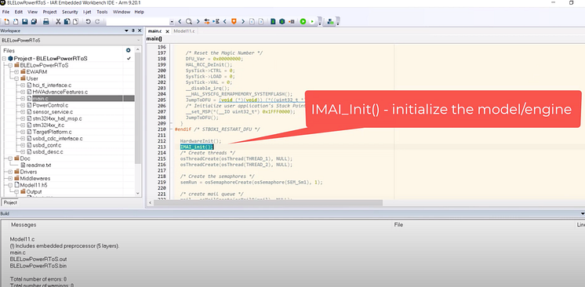Redo the last undone edit
Image resolution: width=585 pixels, height=287 pixels.
pyautogui.click(x=97, y=22)
